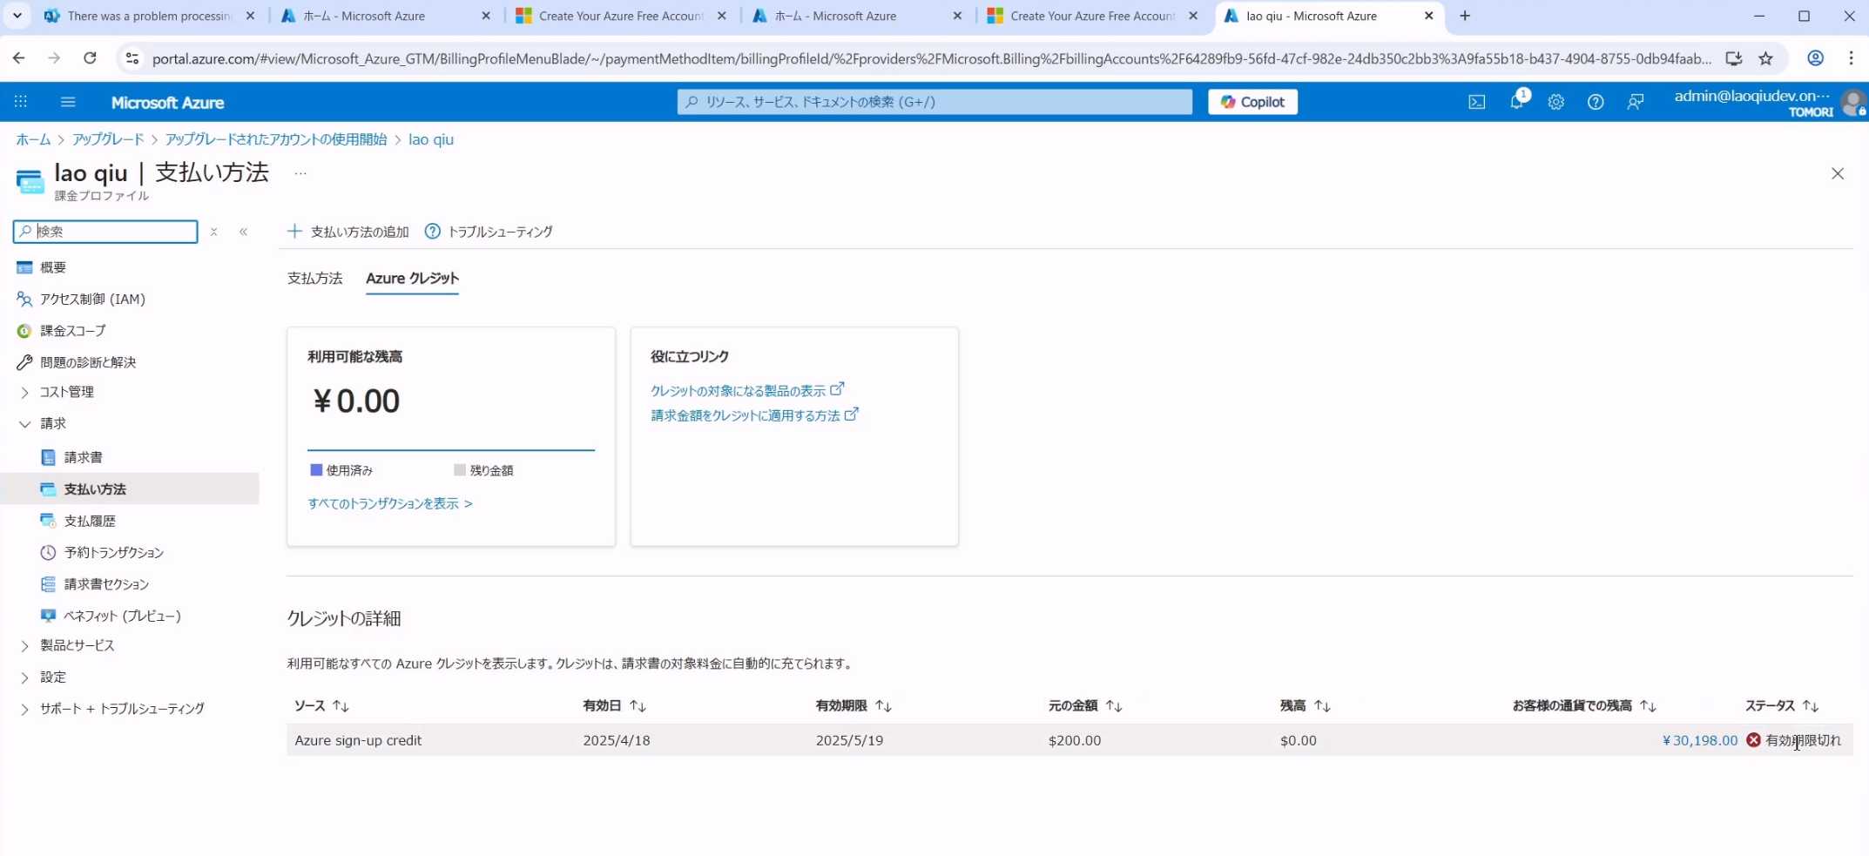Click the ¥30,198.00 balance link
Image resolution: width=1869 pixels, height=856 pixels.
tap(1699, 740)
